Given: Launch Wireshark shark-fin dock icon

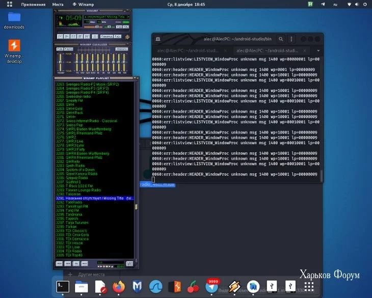Looking at the screenshot, I should [156, 287].
